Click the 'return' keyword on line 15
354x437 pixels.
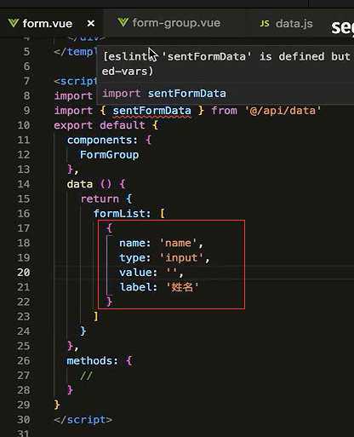pos(100,198)
